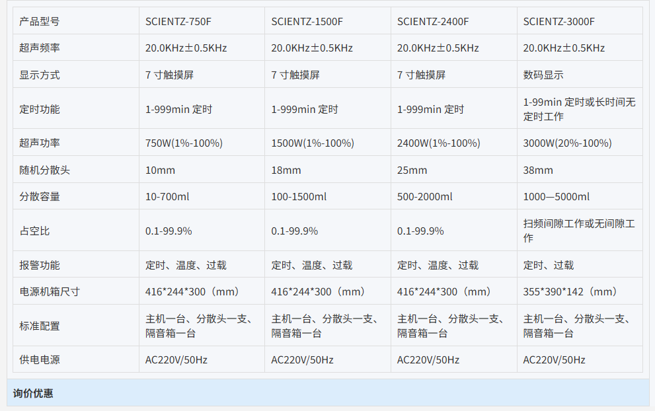The width and height of the screenshot is (655, 411).
Task: Click the 产品型号 row label
Action: click(x=40, y=21)
